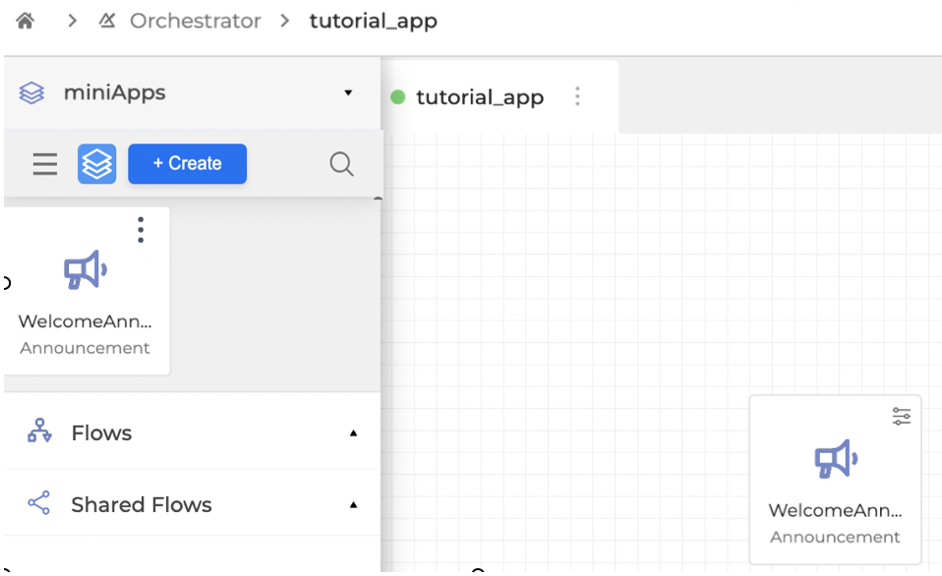This screenshot has height=576, width=942.
Task: Select tutorial_app in the breadcrumb
Action: pyautogui.click(x=373, y=21)
